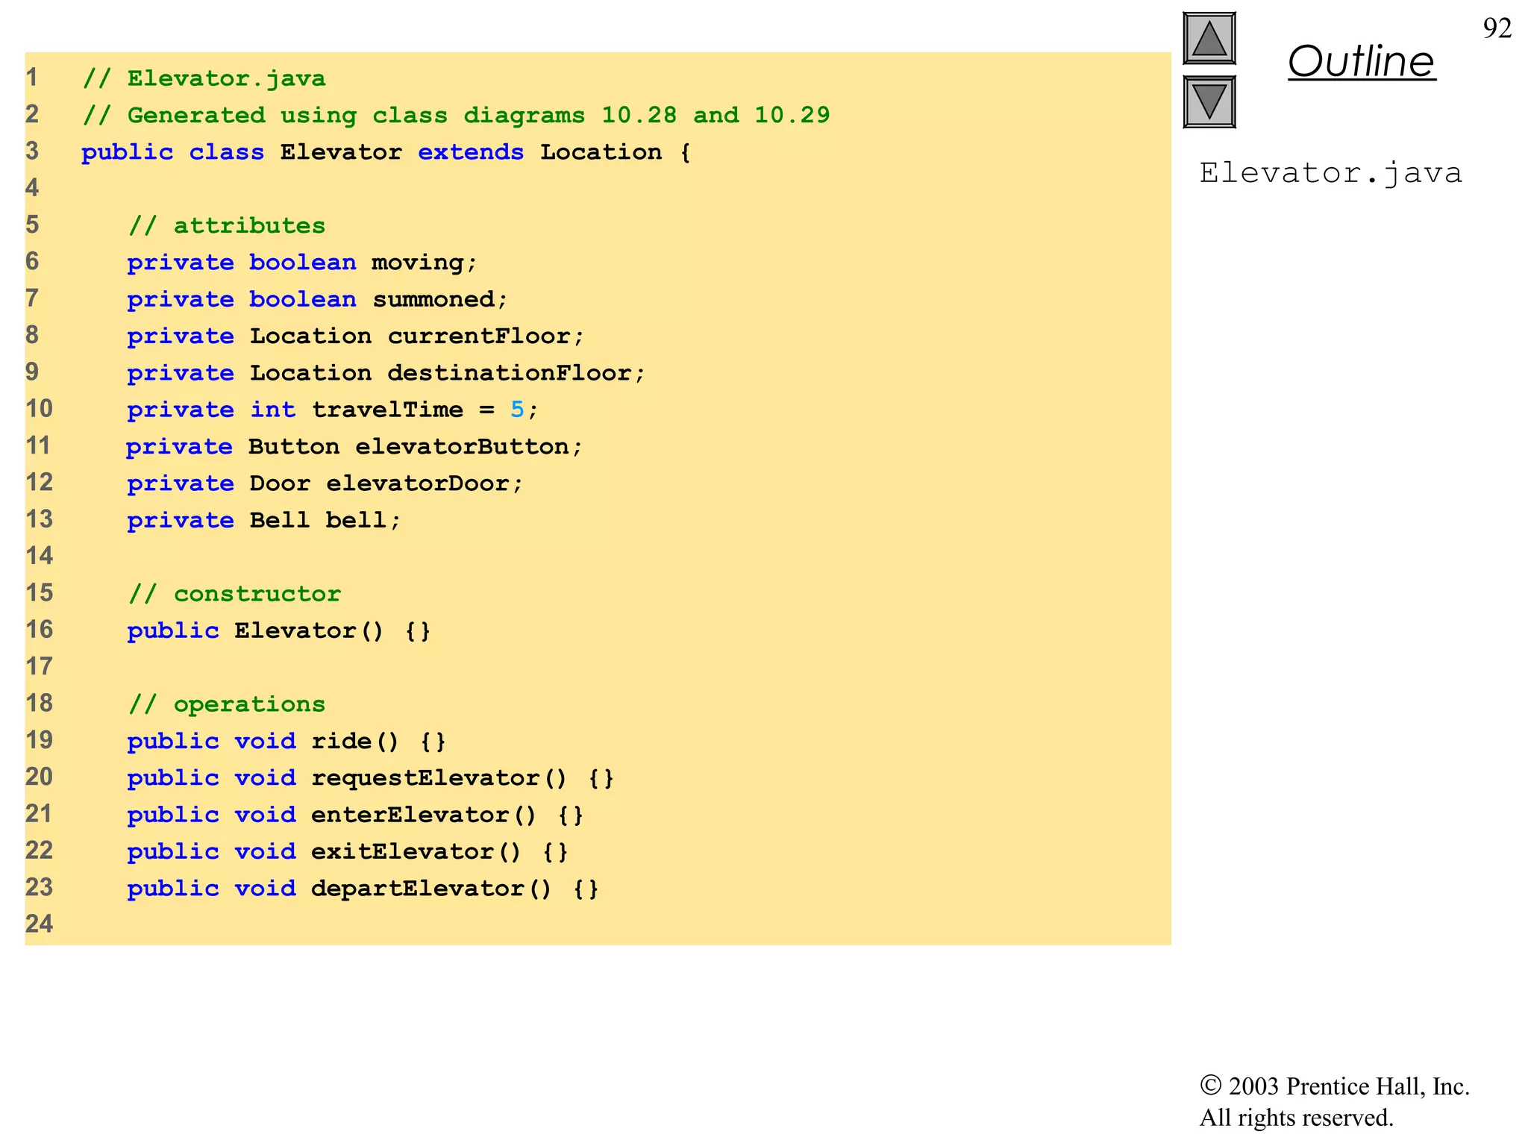This screenshot has width=1528, height=1146.
Task: Click 'private Location currentFloor;' line
Action: (x=355, y=336)
